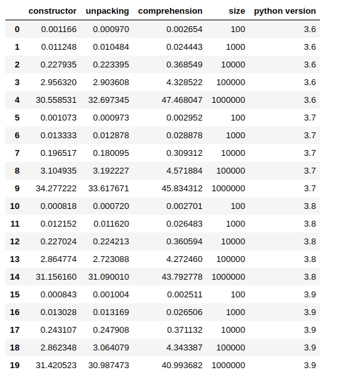Click comprehension value 0.002654

tap(184, 29)
